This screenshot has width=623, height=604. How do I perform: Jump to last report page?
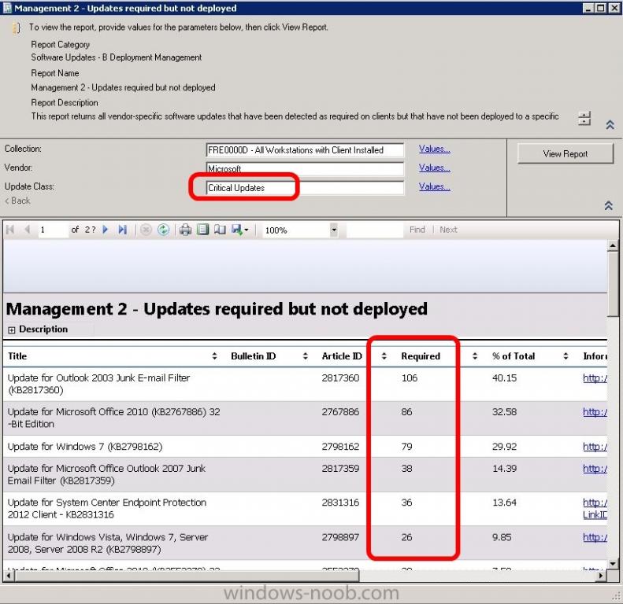point(122,230)
